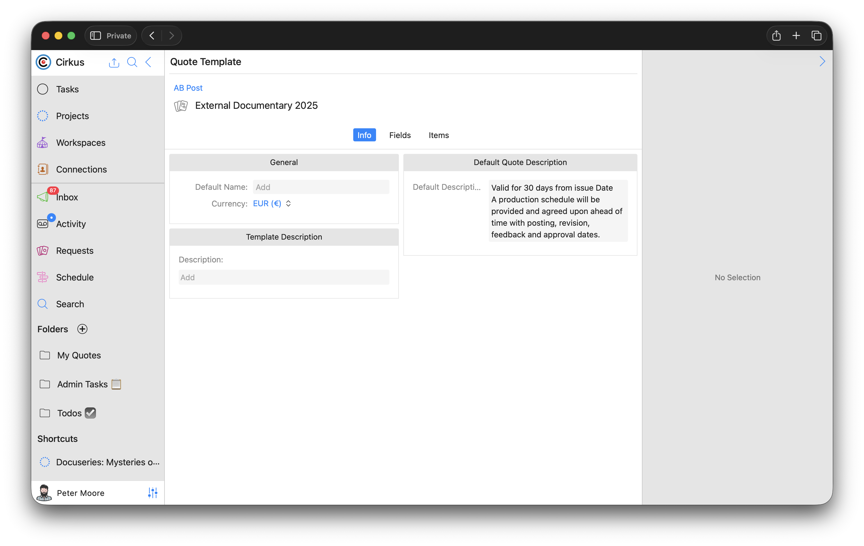Viewport: 864px width, 546px height.
Task: Open Workspaces via the tent icon
Action: coord(42,142)
